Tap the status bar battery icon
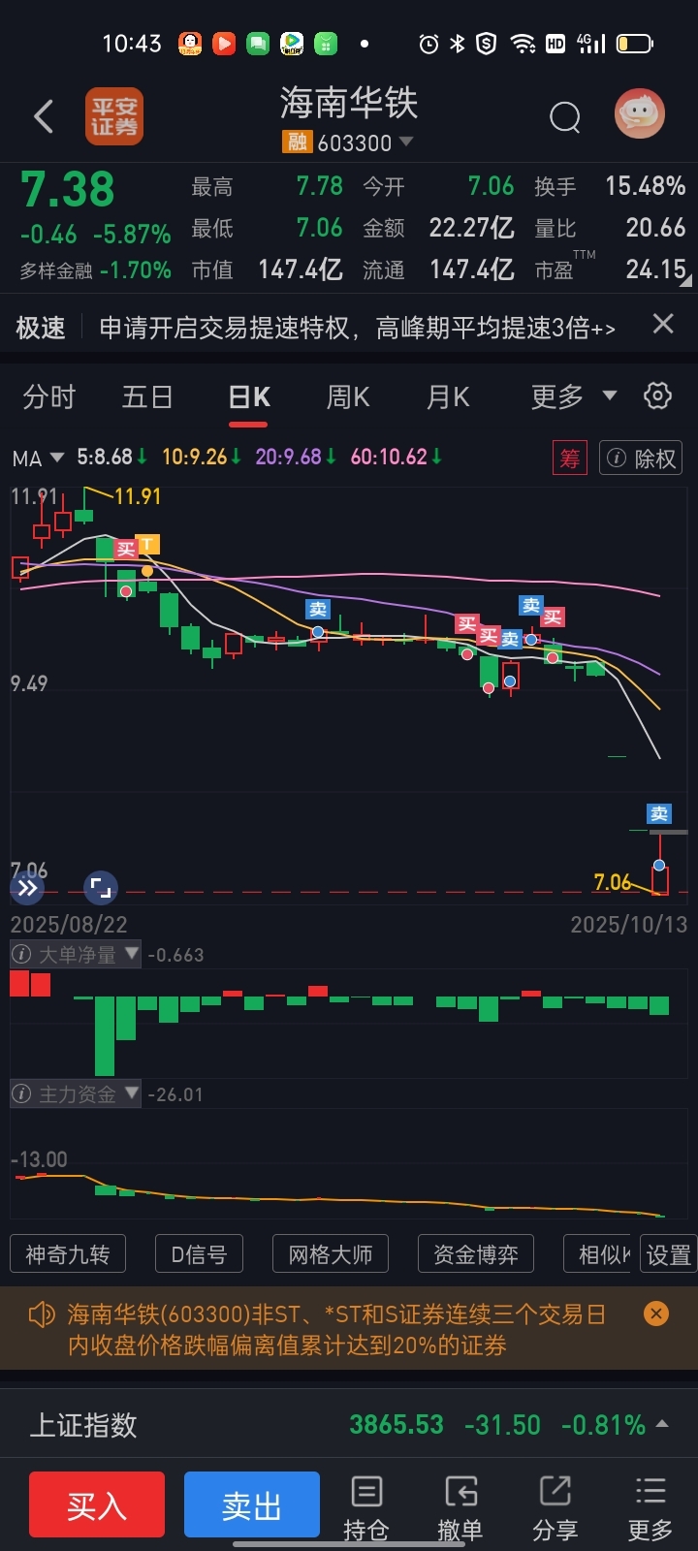 635,44
